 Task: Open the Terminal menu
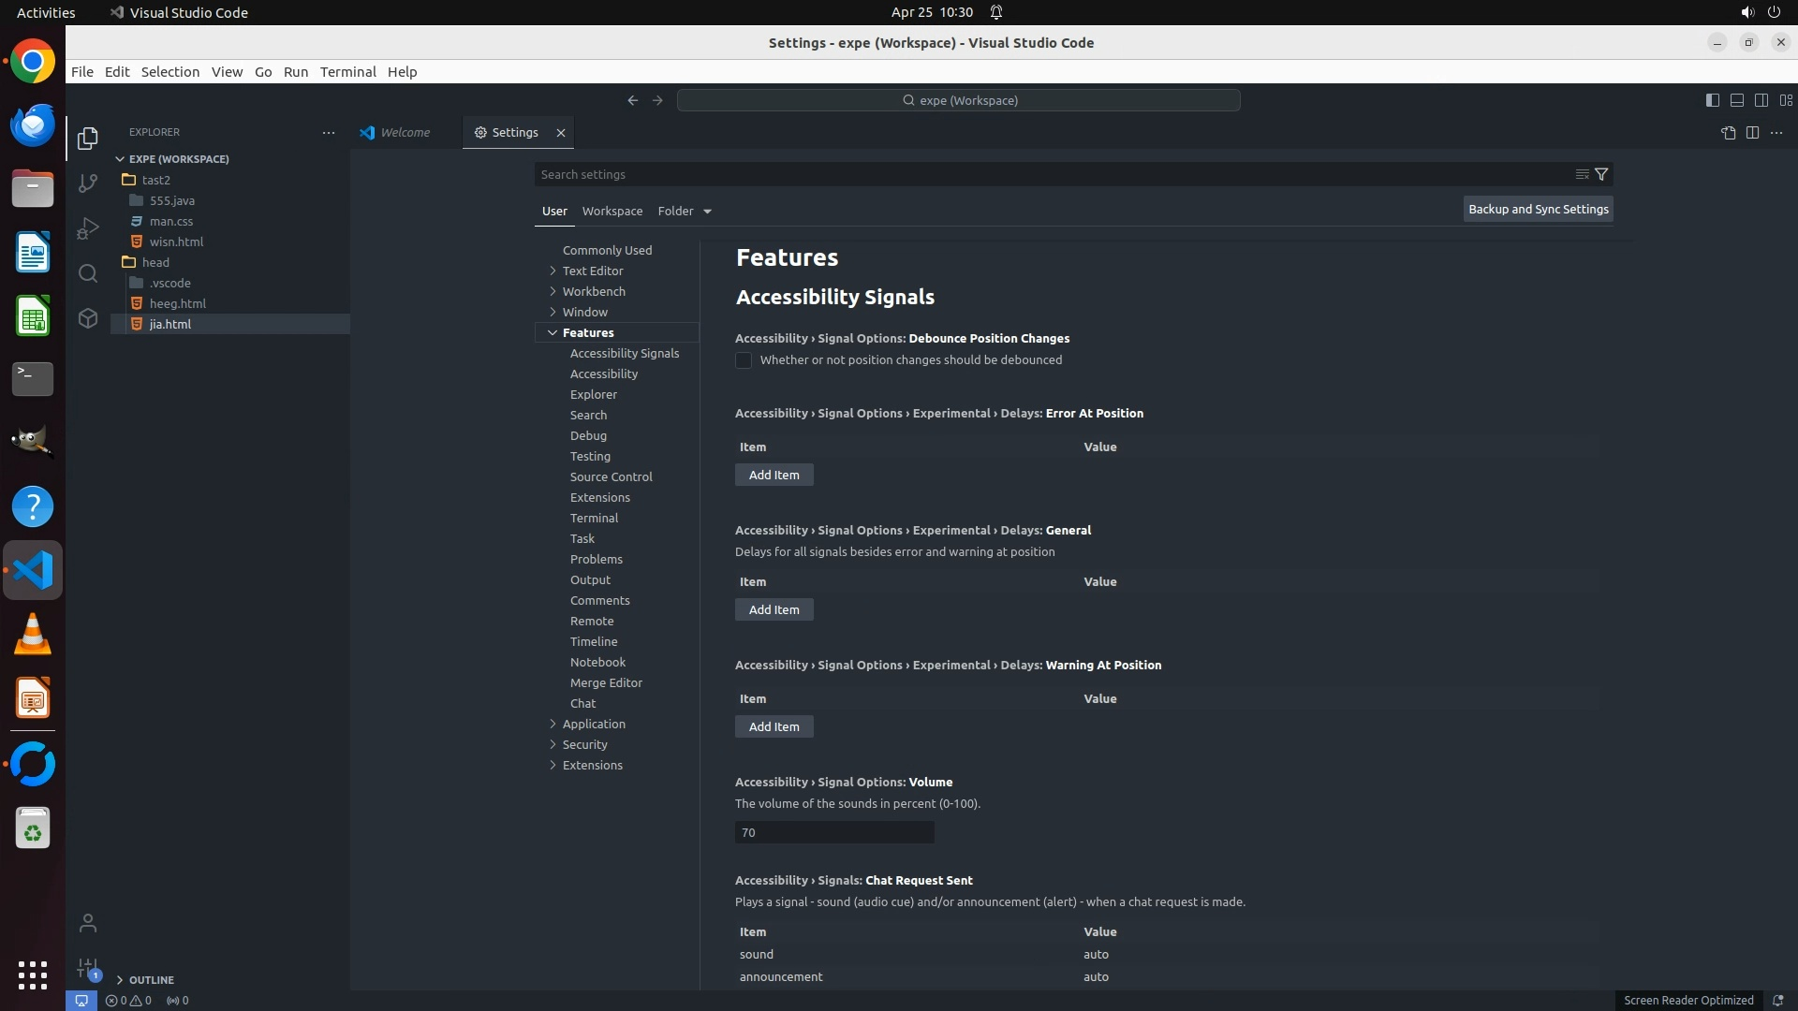point(347,72)
